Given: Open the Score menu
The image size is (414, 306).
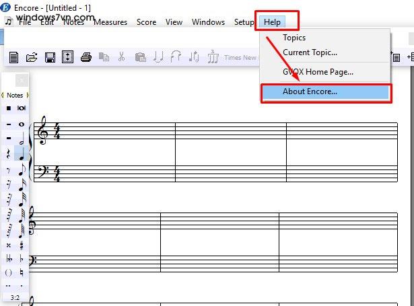Looking at the screenshot, I should (146, 22).
